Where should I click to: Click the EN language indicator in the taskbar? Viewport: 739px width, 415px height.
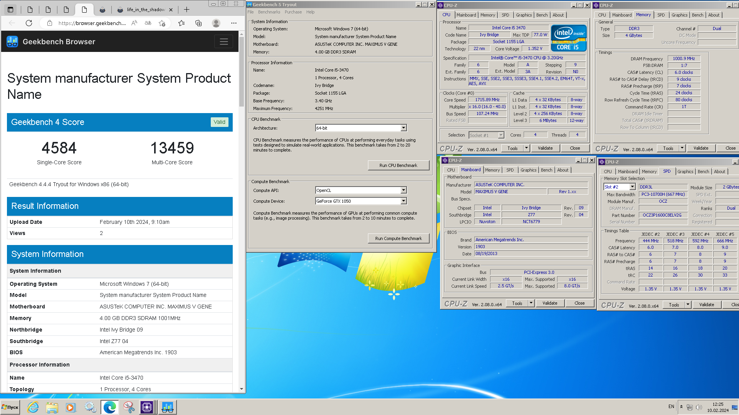click(x=671, y=407)
